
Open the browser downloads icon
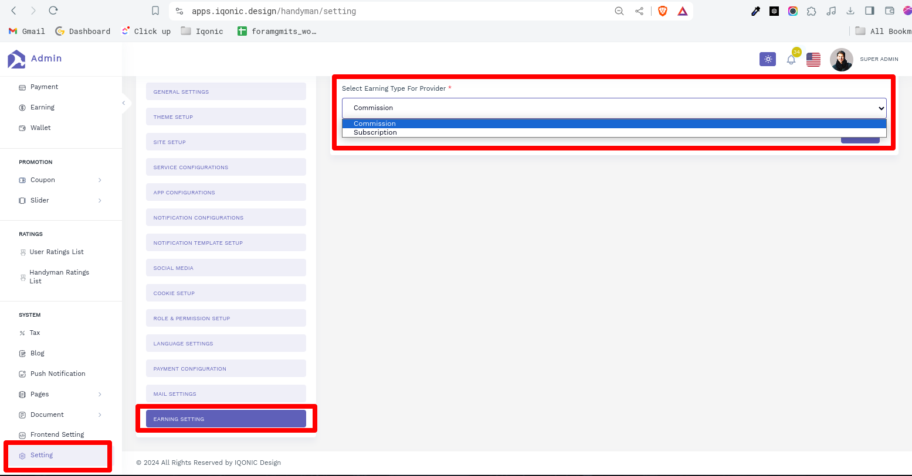coord(850,11)
